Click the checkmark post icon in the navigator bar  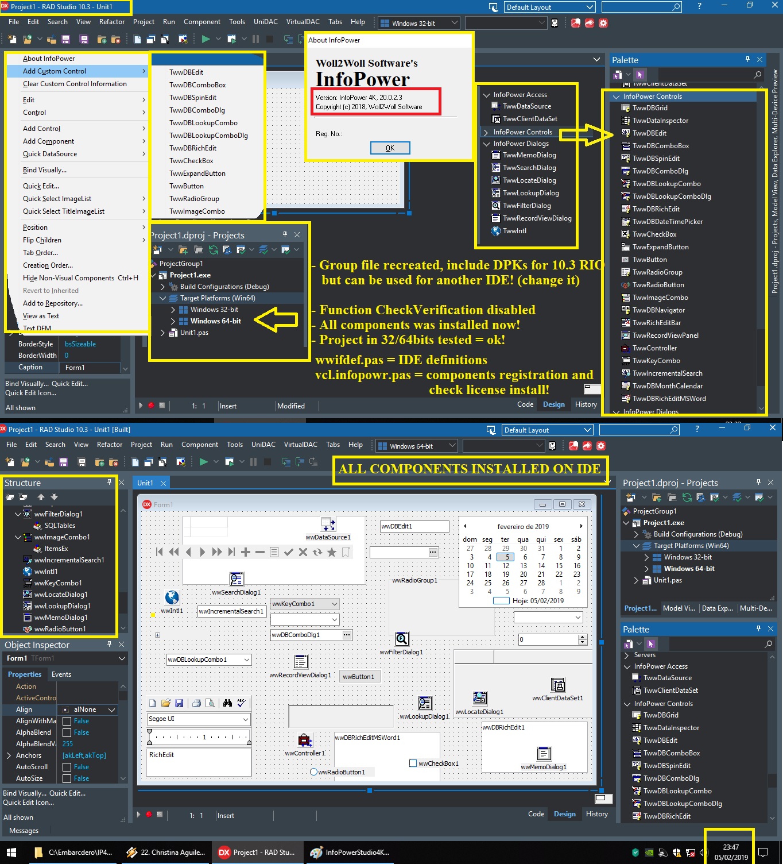pyautogui.click(x=289, y=552)
